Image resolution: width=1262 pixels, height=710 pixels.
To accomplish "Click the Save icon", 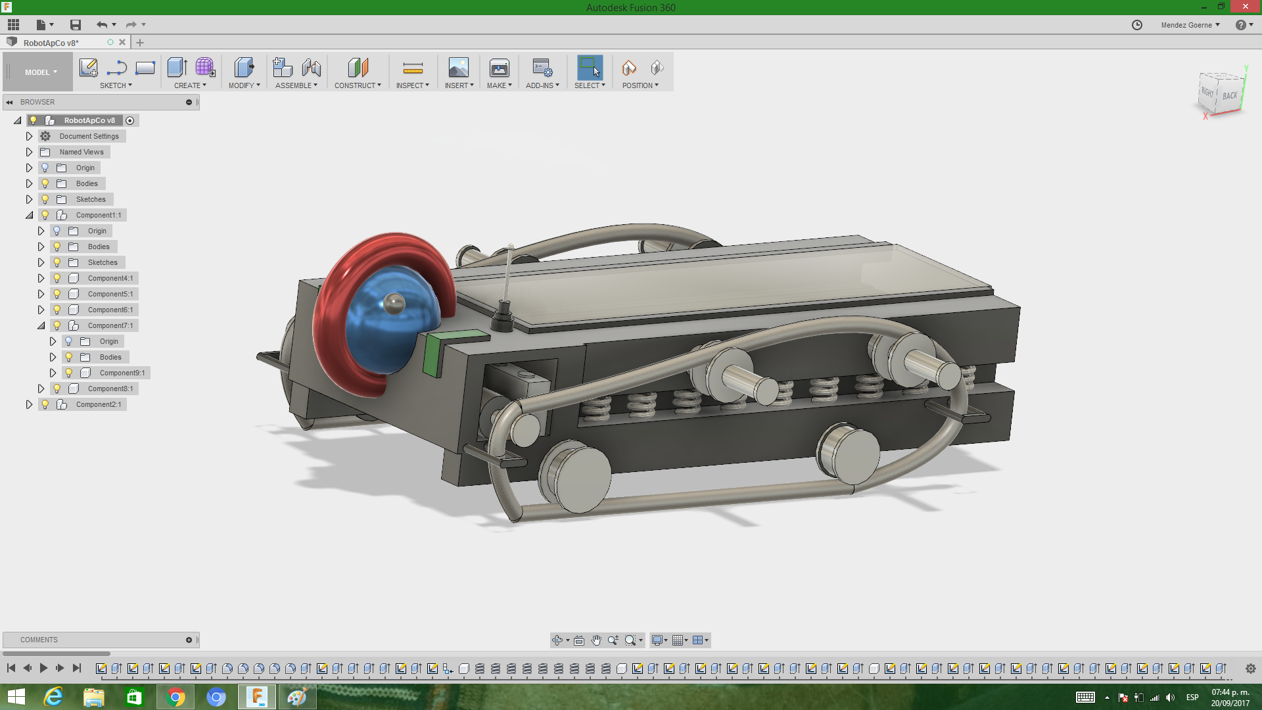I will tap(76, 25).
